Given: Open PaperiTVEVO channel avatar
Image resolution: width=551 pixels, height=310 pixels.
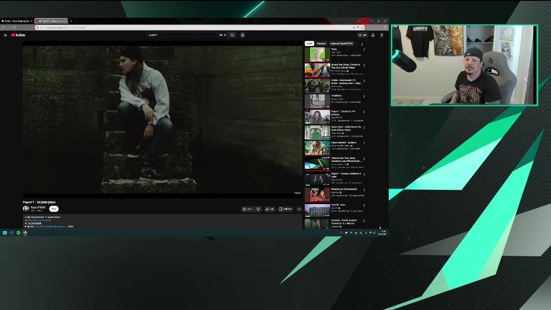Looking at the screenshot, I should (x=26, y=209).
